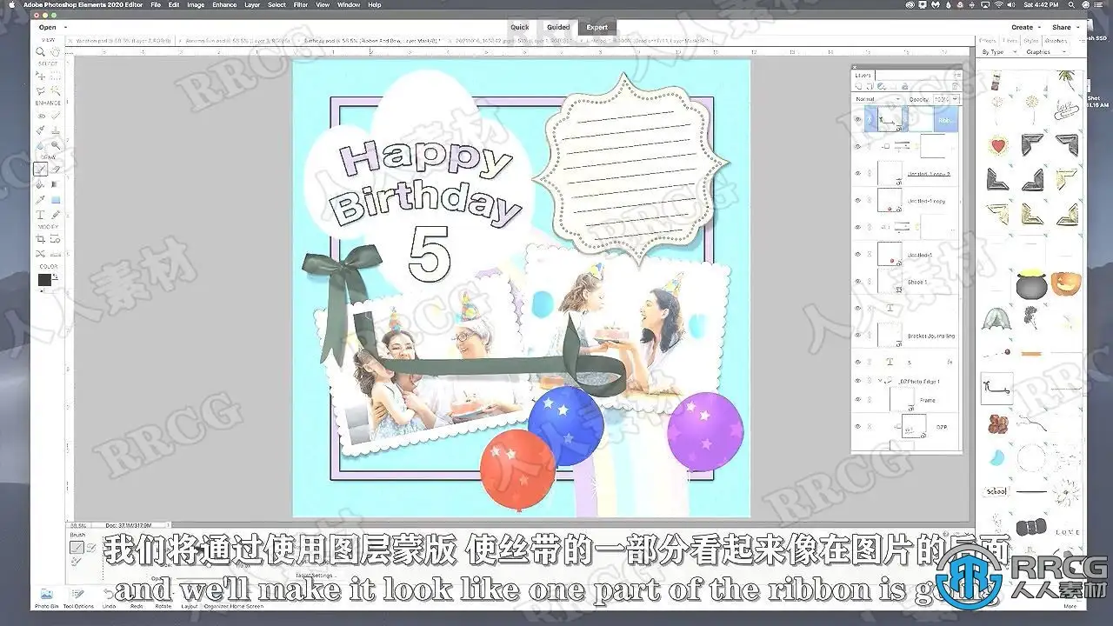Viewport: 1113px width, 626px height.
Task: Open the Layers panel options menu
Action: [x=957, y=75]
